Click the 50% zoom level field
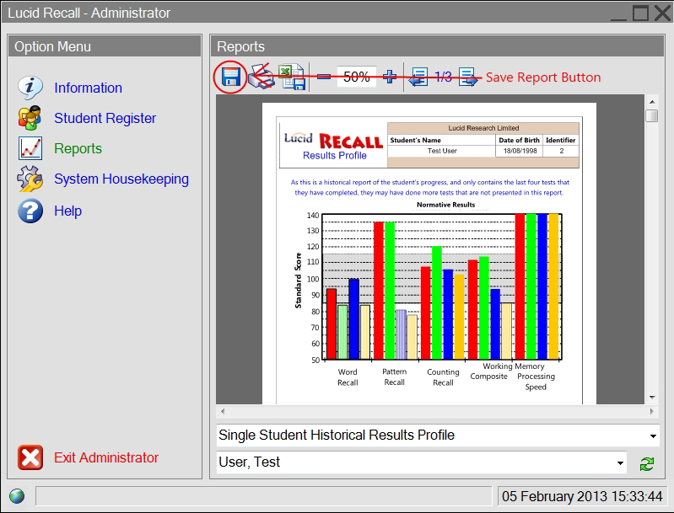 [356, 77]
